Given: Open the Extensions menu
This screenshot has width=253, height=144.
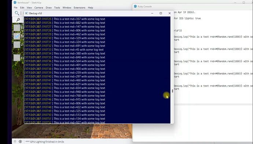Looking at the screenshot, I should [x=80, y=8].
